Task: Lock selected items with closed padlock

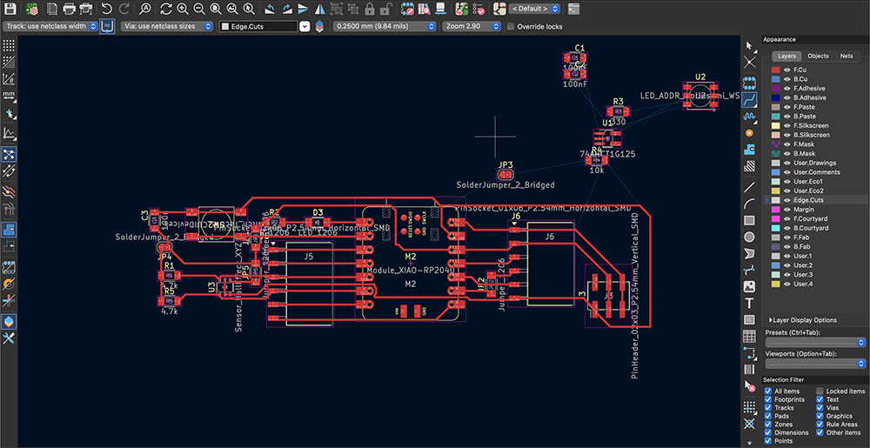Action: (x=370, y=9)
